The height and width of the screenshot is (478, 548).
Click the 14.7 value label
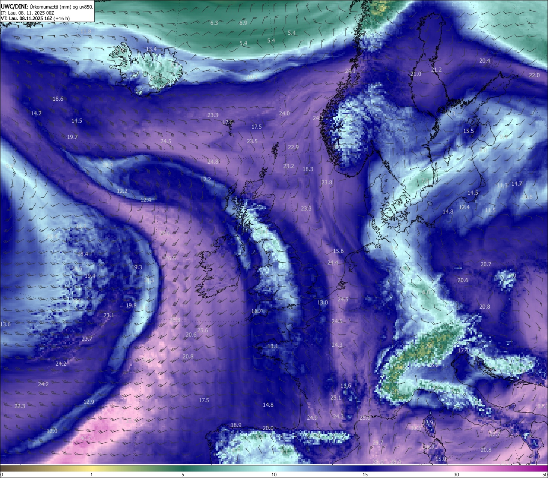point(517,184)
